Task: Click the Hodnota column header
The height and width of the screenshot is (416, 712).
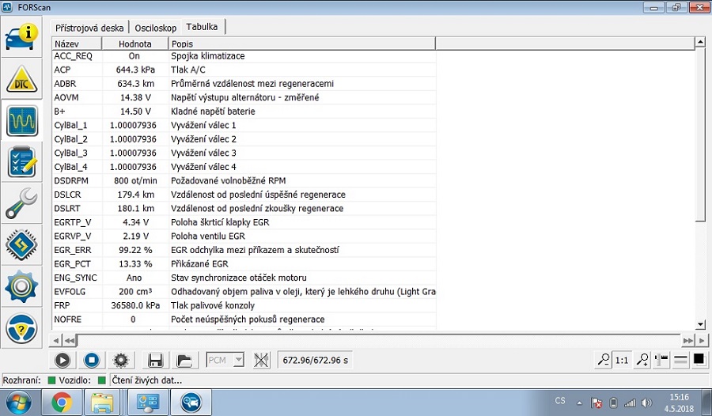Action: point(134,43)
